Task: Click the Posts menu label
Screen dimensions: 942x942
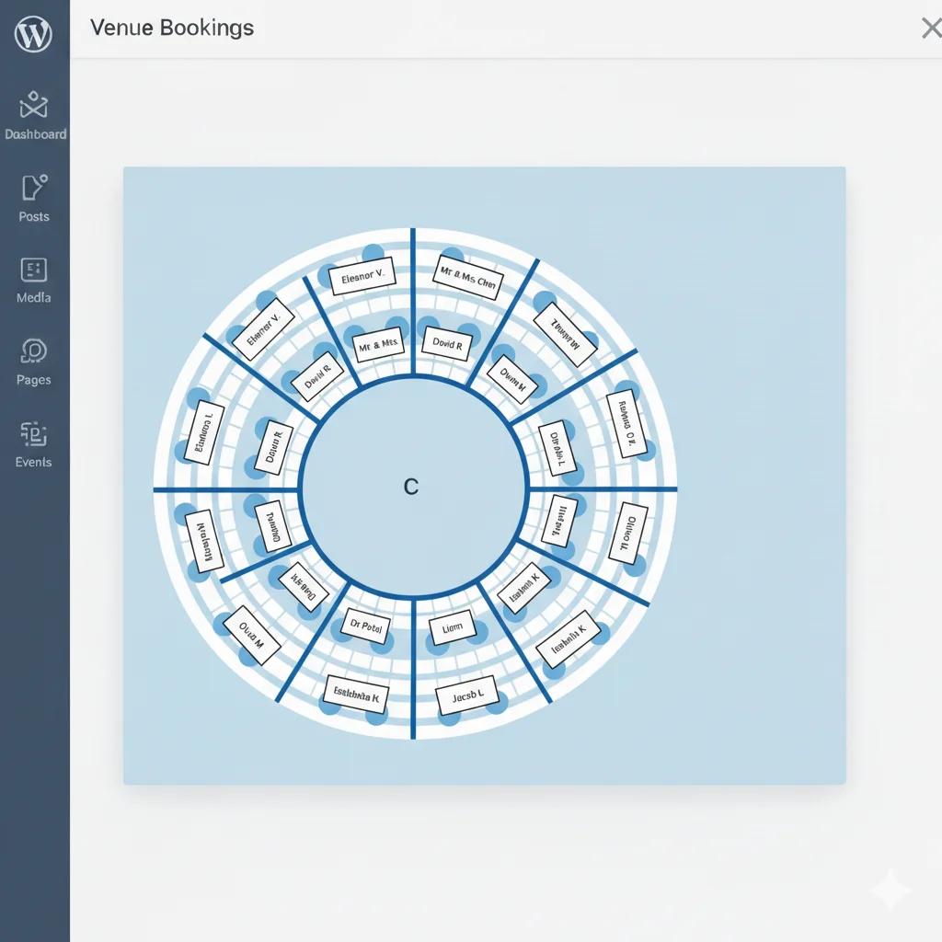Action: click(34, 216)
